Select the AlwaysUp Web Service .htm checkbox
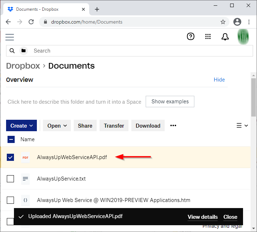 pos(10,200)
